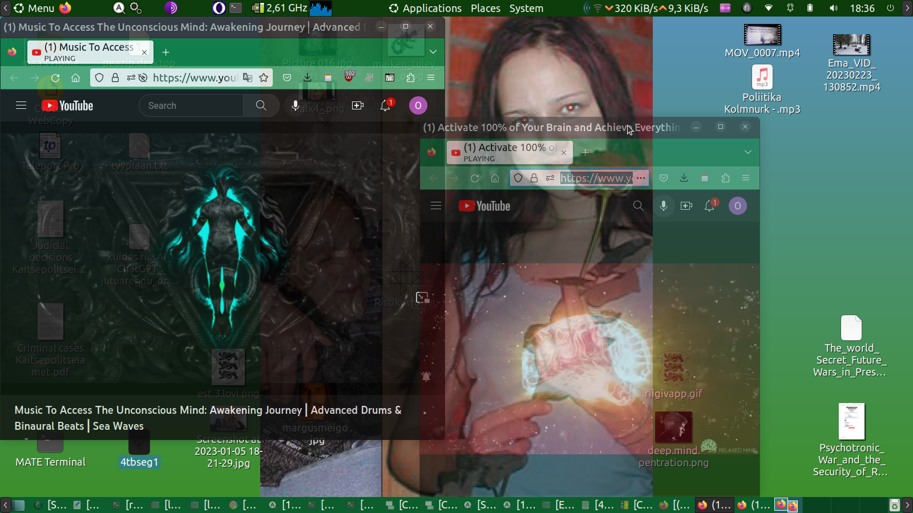The height and width of the screenshot is (513, 913).
Task: Open the Places menu in the top panel
Action: point(486,8)
